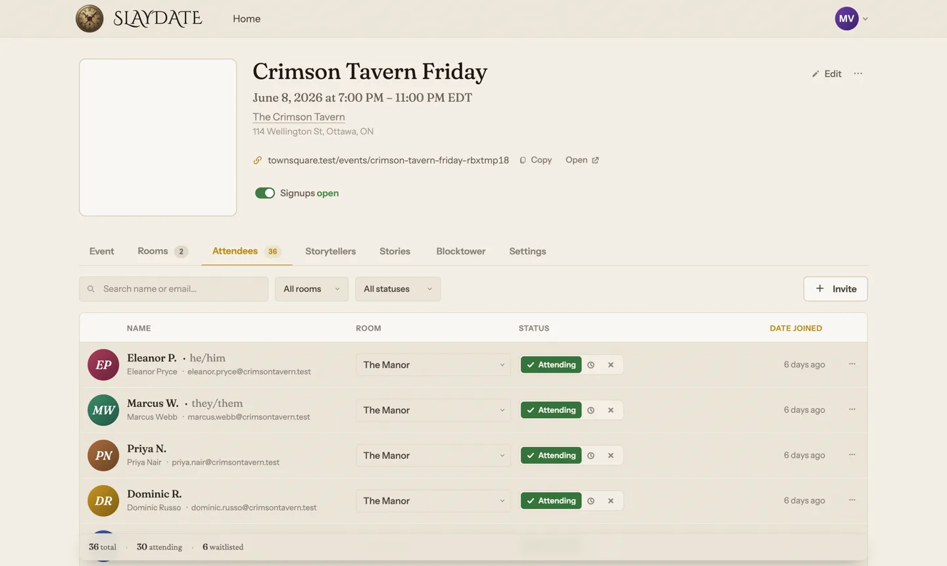This screenshot has width=947, height=566.
Task: Click the 36 total count in footer
Action: [x=103, y=547]
